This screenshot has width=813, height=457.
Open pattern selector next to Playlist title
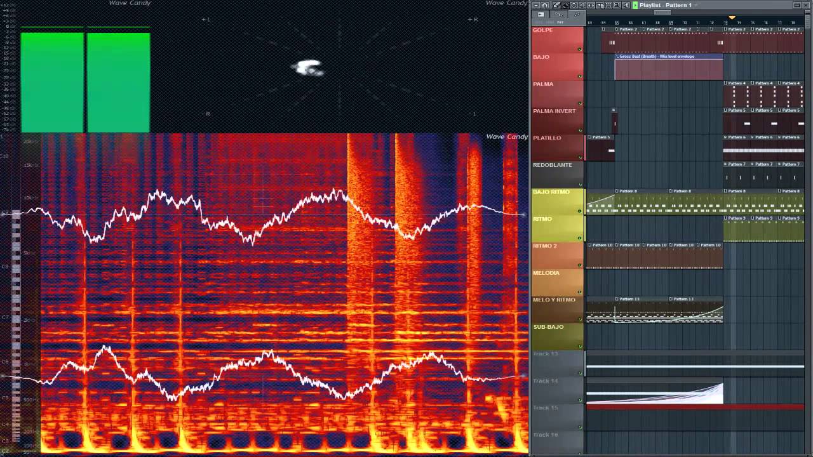[695, 5]
